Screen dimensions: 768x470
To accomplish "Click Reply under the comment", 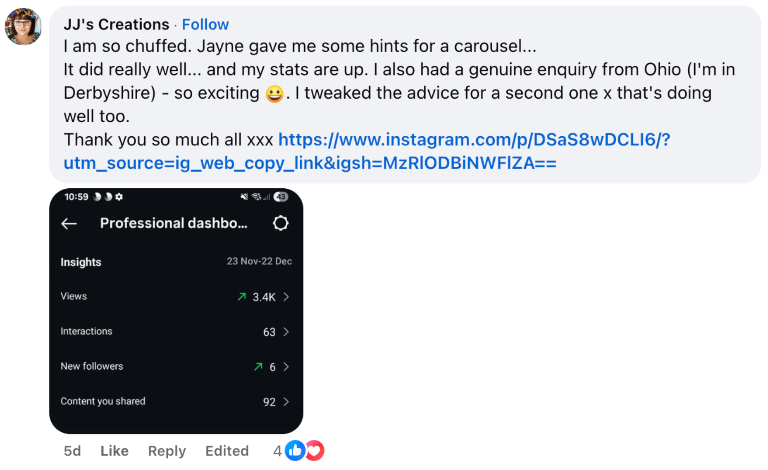I will [167, 451].
